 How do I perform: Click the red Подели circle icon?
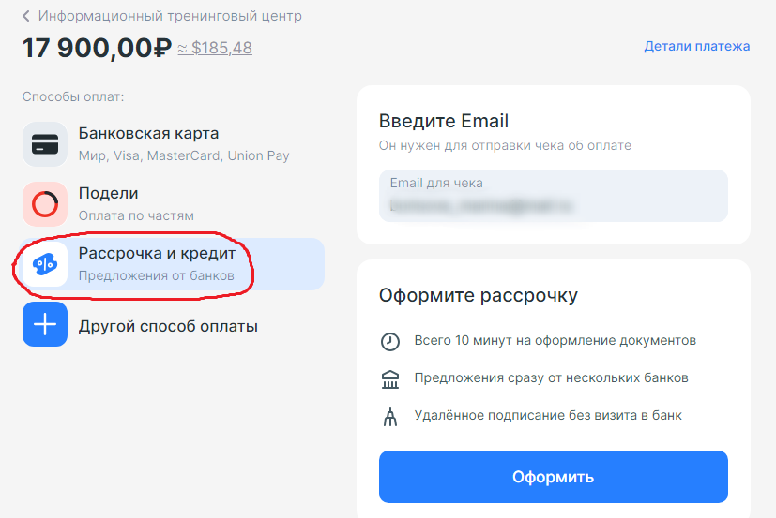coord(45,204)
